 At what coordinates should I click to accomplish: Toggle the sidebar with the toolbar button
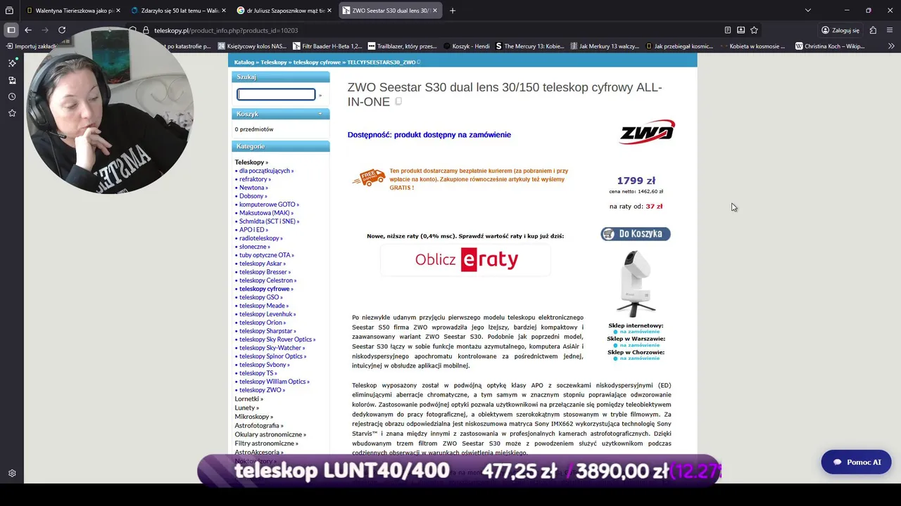click(x=11, y=30)
